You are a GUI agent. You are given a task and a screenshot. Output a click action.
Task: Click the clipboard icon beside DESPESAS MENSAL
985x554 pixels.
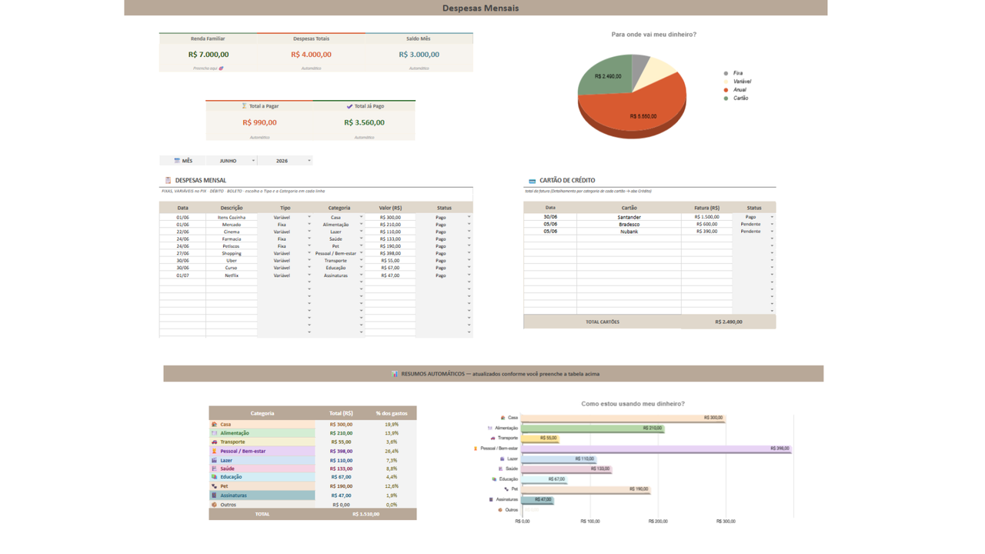click(168, 180)
